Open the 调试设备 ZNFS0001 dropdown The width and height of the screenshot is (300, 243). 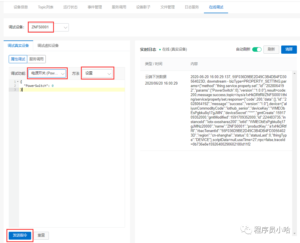pyautogui.click(x=48, y=27)
